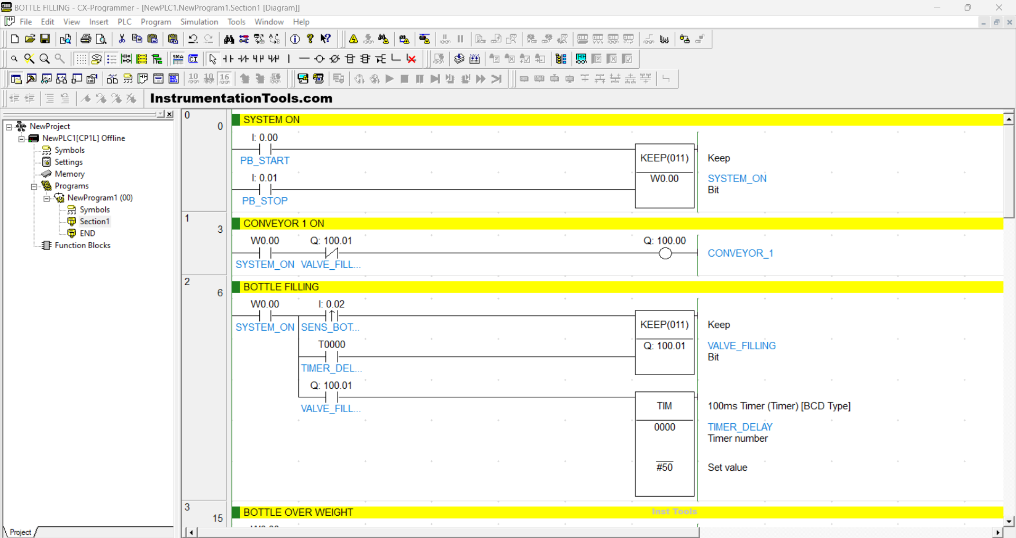Click the Cut scissors icon
1016x538 pixels.
click(122, 39)
